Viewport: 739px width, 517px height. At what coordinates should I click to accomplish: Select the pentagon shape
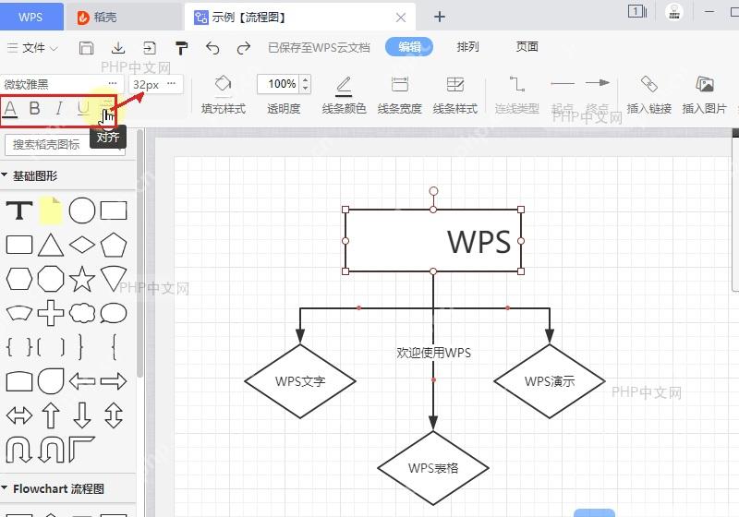[114, 245]
